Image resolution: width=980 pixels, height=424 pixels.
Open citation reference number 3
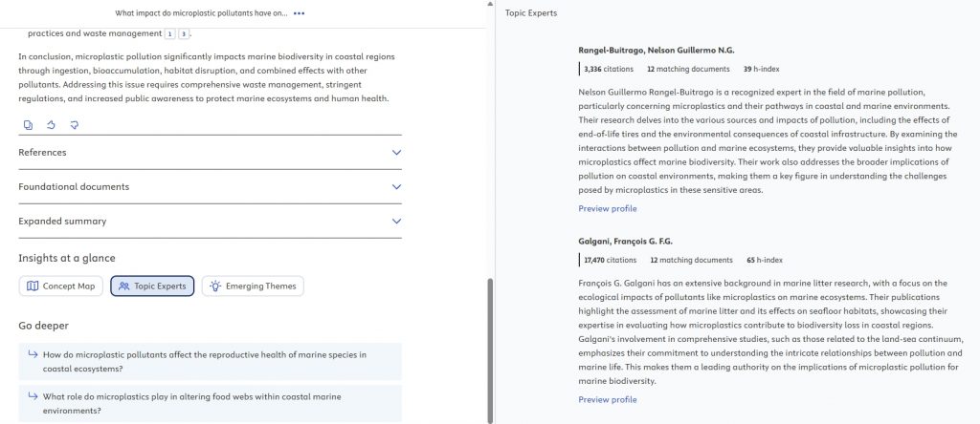184,33
